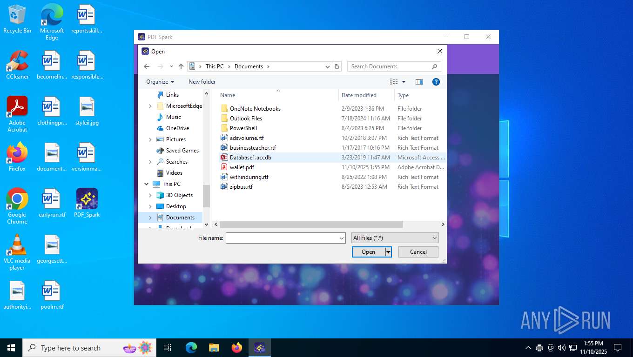Sort by the Date modified column
The height and width of the screenshot is (357, 633).
pyautogui.click(x=366, y=95)
